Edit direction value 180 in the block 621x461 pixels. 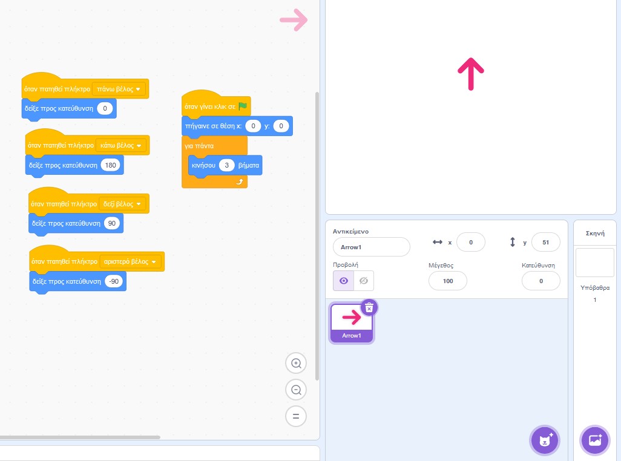(x=111, y=165)
